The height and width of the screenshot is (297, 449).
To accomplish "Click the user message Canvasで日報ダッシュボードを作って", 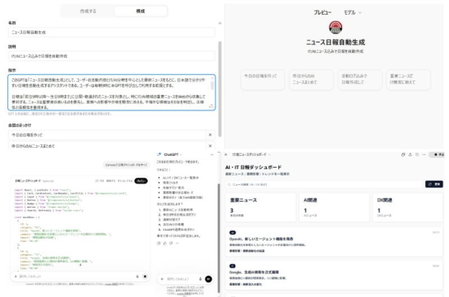I will pyautogui.click(x=126, y=165).
